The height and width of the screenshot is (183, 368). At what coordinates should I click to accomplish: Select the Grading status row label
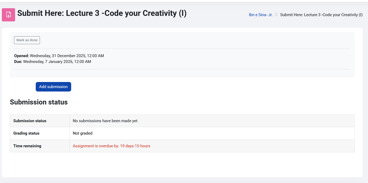26,133
